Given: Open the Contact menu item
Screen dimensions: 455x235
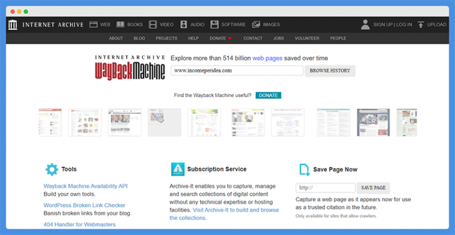Looking at the screenshot, I should click(x=253, y=38).
